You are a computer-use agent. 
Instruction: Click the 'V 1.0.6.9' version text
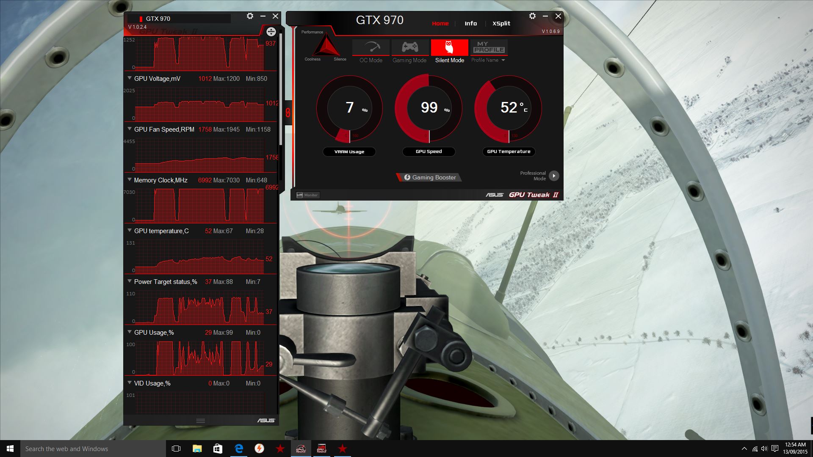550,31
